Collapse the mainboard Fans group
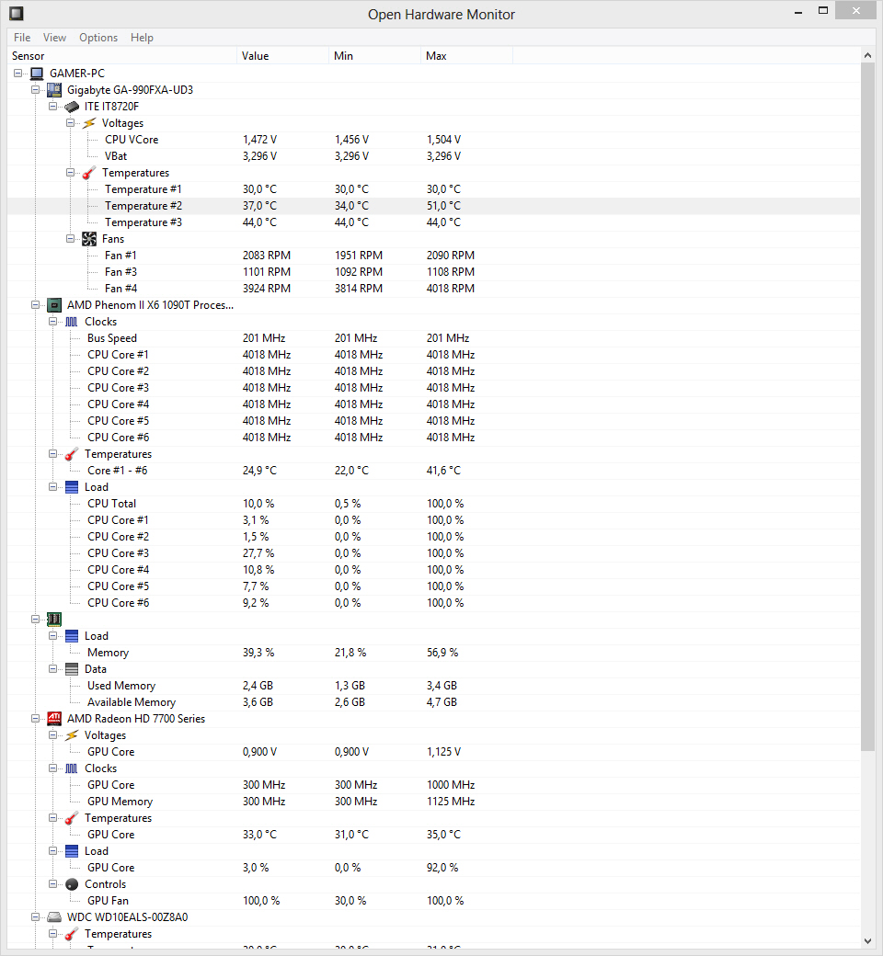883x956 pixels. (70, 238)
